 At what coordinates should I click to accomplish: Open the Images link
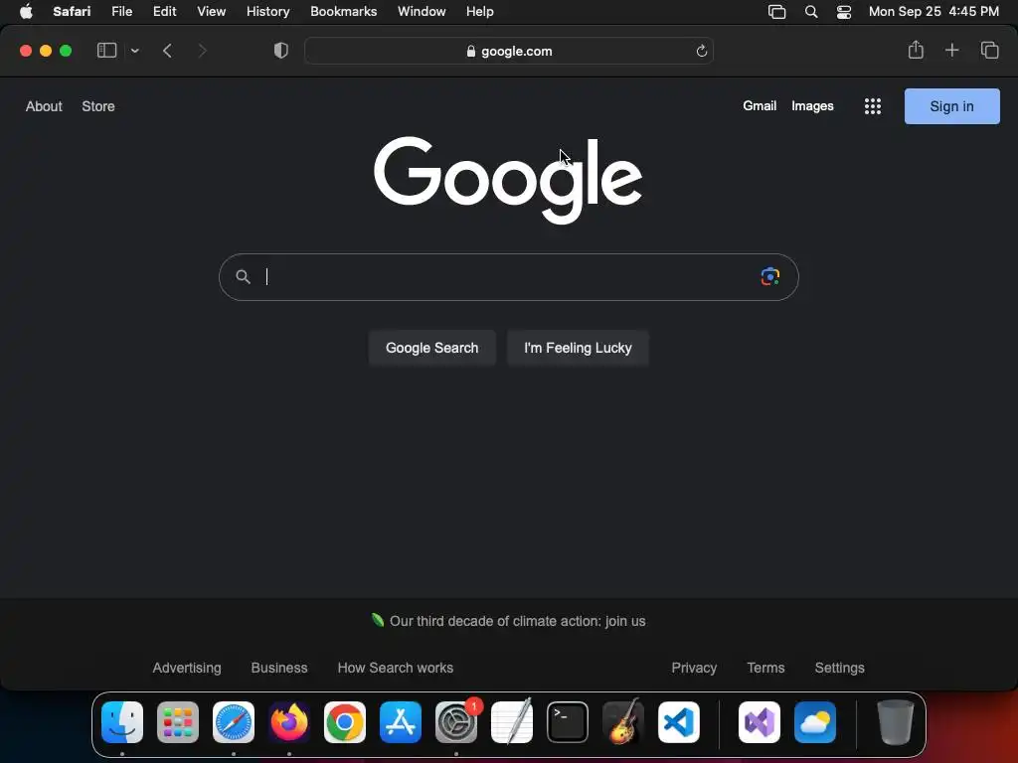pyautogui.click(x=812, y=105)
